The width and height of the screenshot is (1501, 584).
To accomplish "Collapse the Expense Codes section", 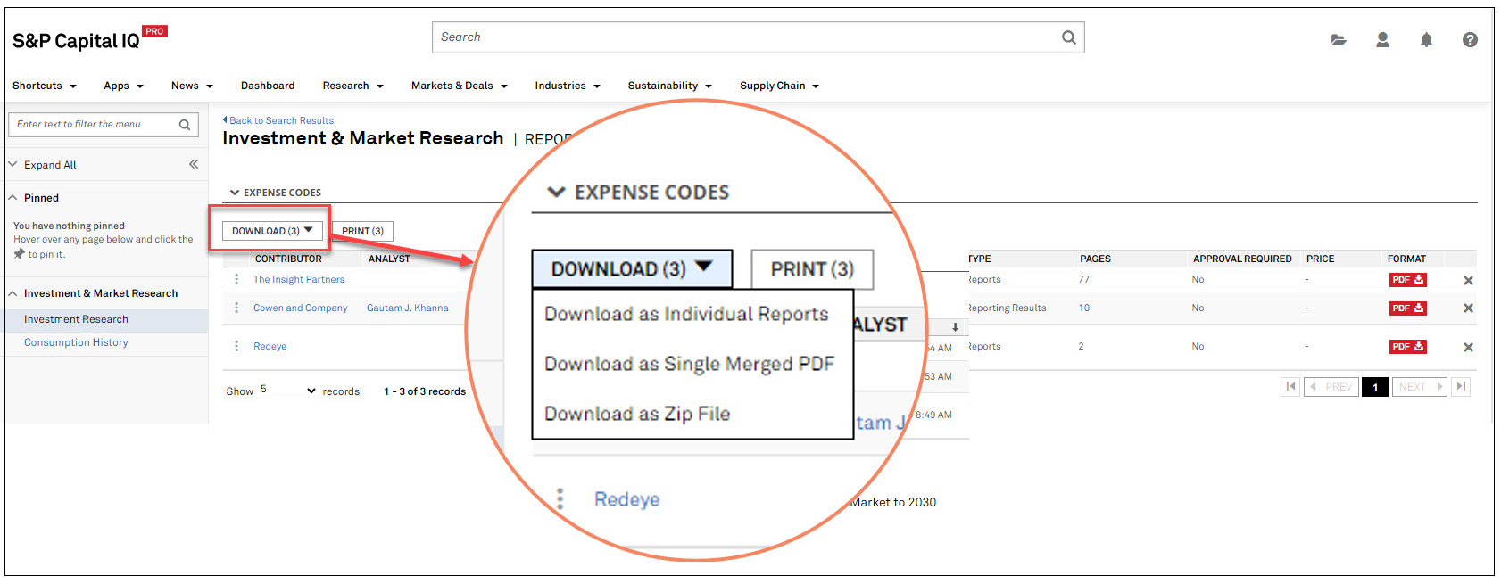I will (235, 193).
